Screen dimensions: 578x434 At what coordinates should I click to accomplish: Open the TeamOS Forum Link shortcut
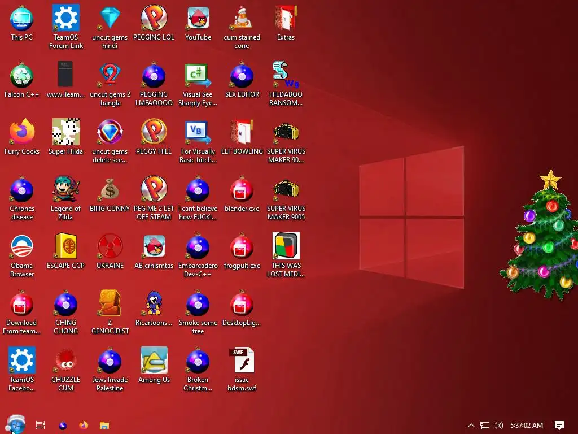click(65, 27)
